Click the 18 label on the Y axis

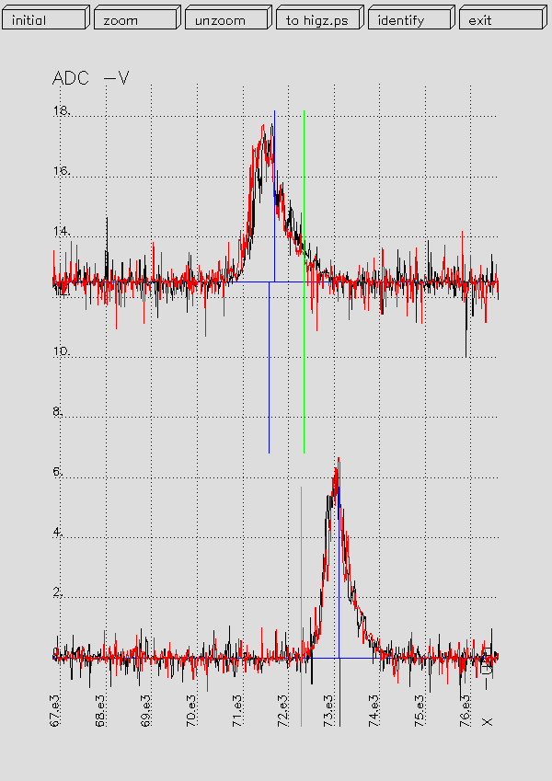coord(62,111)
